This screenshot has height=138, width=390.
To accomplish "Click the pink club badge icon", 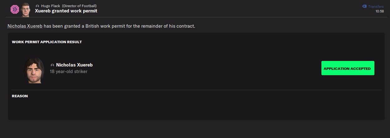I will (x=15, y=10).
